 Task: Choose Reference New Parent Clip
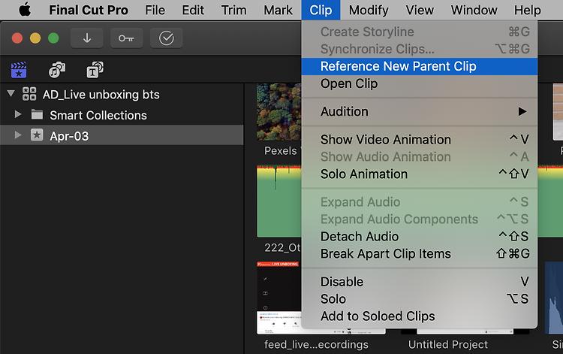tap(420, 66)
